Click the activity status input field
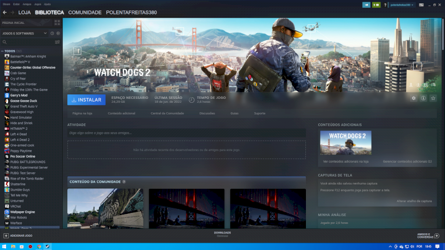This screenshot has width=445, height=250. point(186,133)
